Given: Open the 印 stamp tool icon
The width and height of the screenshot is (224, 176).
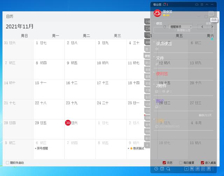Looking at the screenshot, I should (203, 169).
